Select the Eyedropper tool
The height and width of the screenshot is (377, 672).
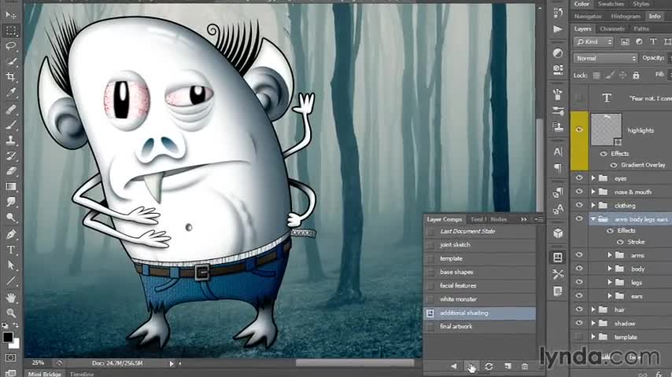[11, 93]
